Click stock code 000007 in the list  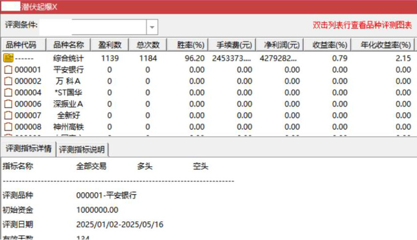point(28,115)
